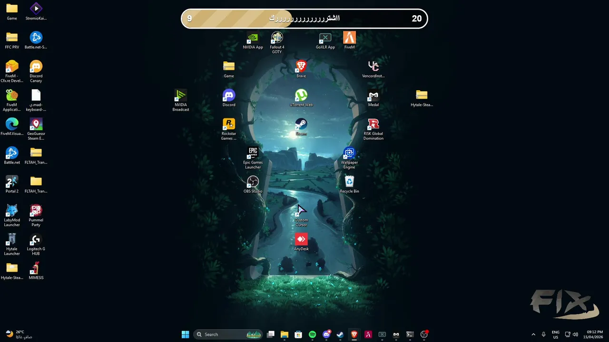The height and width of the screenshot is (342, 609).
Task: Open AnyDesk
Action: [301, 242]
